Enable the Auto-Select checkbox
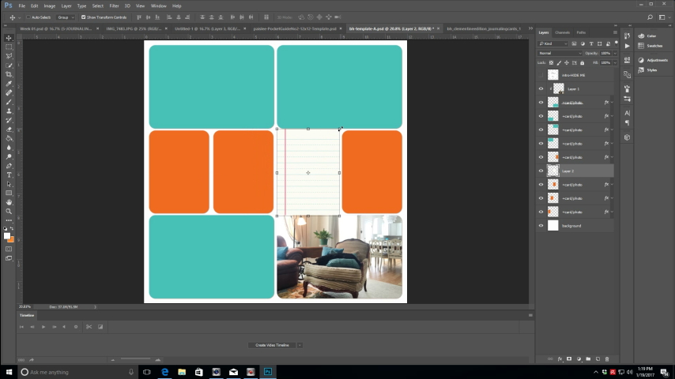 [x=28, y=17]
